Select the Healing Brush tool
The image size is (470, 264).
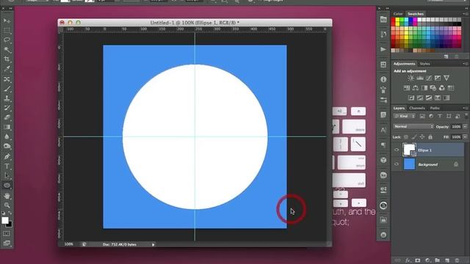click(x=7, y=79)
